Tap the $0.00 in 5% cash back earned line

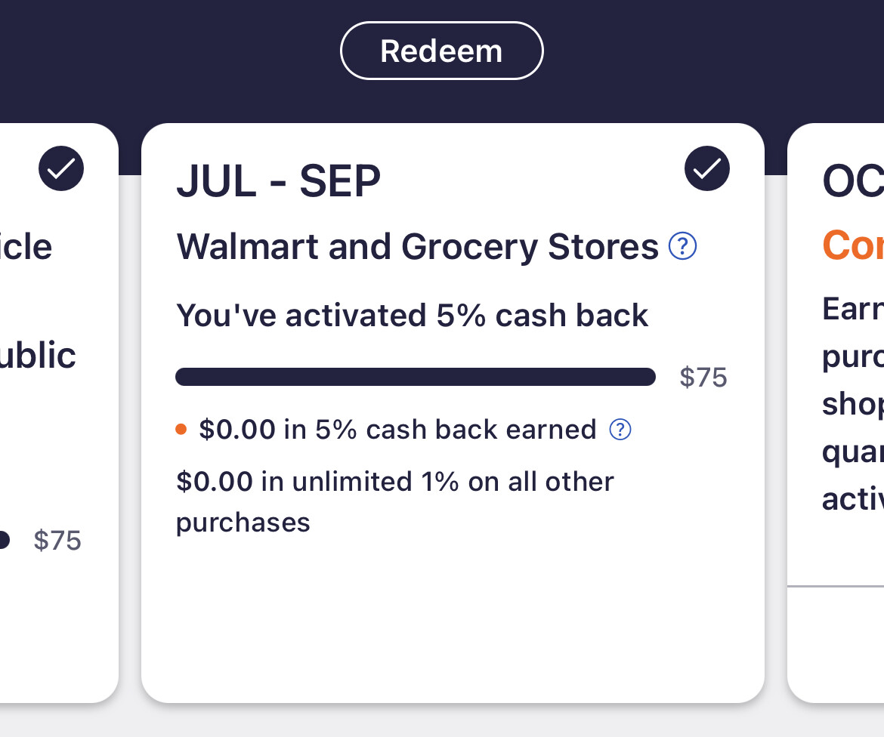pos(397,430)
